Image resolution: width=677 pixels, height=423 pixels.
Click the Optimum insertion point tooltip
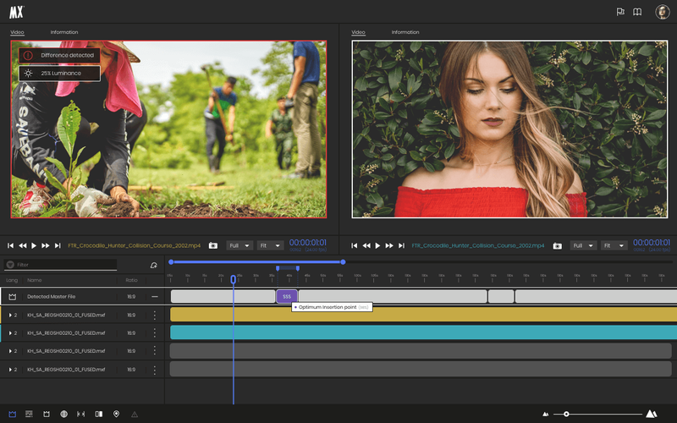point(332,307)
